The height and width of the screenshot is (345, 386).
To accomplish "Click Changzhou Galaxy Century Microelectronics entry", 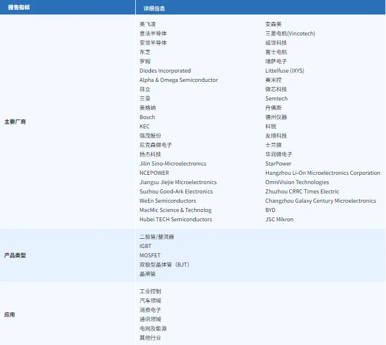I will tap(321, 201).
